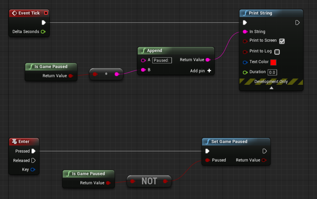Edit the Duration value field
This screenshot has width=317, height=199.
click(272, 72)
